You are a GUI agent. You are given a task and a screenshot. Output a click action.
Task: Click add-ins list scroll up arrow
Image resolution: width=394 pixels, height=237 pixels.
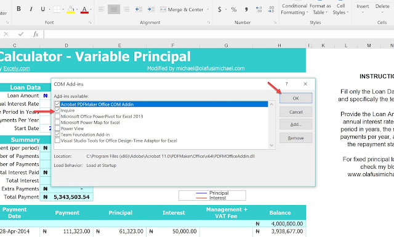(271, 104)
